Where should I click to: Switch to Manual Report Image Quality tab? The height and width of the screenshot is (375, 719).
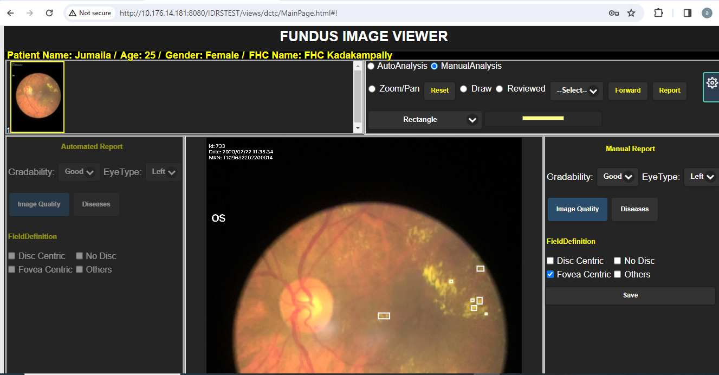pyautogui.click(x=578, y=209)
